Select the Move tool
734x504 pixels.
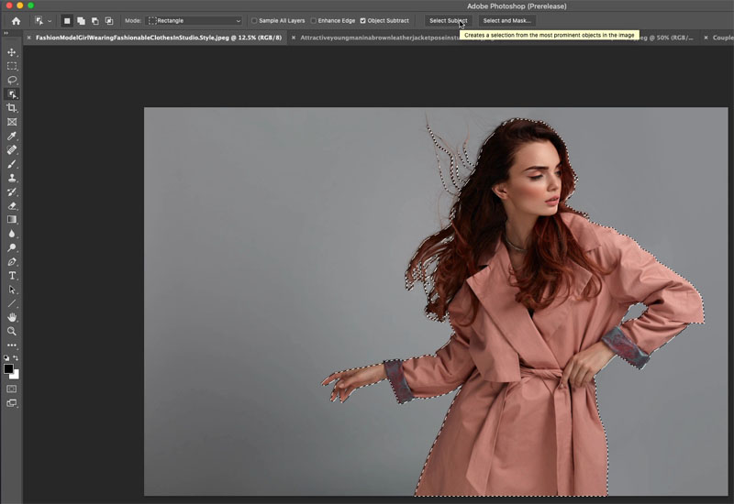[x=12, y=52]
